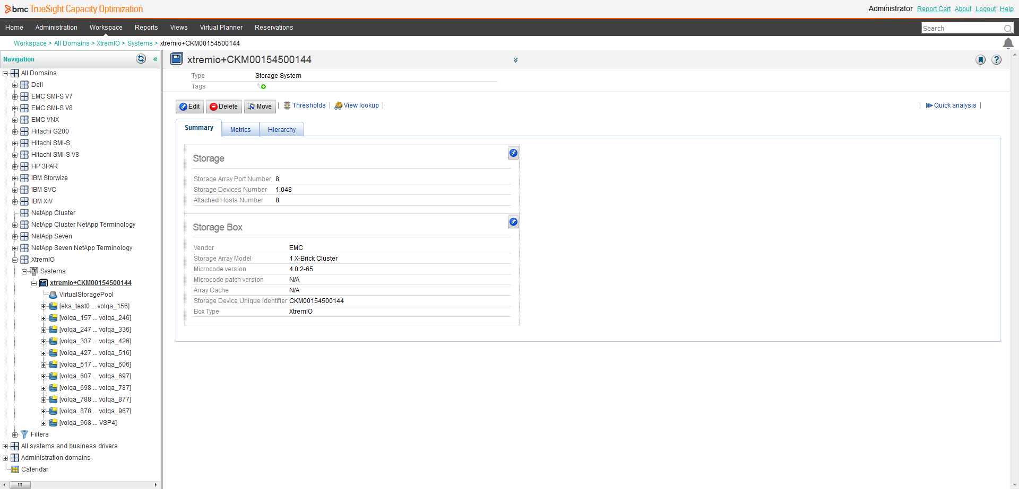Expand the IBM XIV domain node
This screenshot has height=489, width=1019.
[x=15, y=201]
